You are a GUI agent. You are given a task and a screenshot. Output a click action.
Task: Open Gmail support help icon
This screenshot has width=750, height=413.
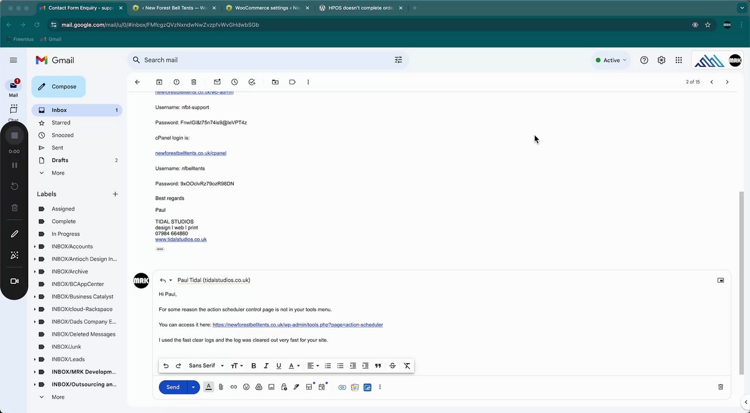coord(644,60)
